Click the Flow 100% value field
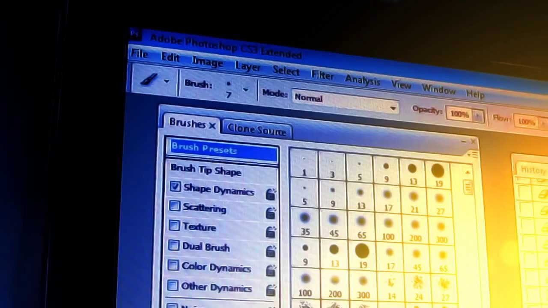The height and width of the screenshot is (308, 548). [x=527, y=122]
